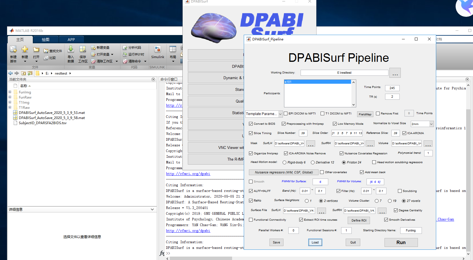Screen dimensions: 473x260
Task: Click the Working Directory input field
Action: click(x=344, y=73)
